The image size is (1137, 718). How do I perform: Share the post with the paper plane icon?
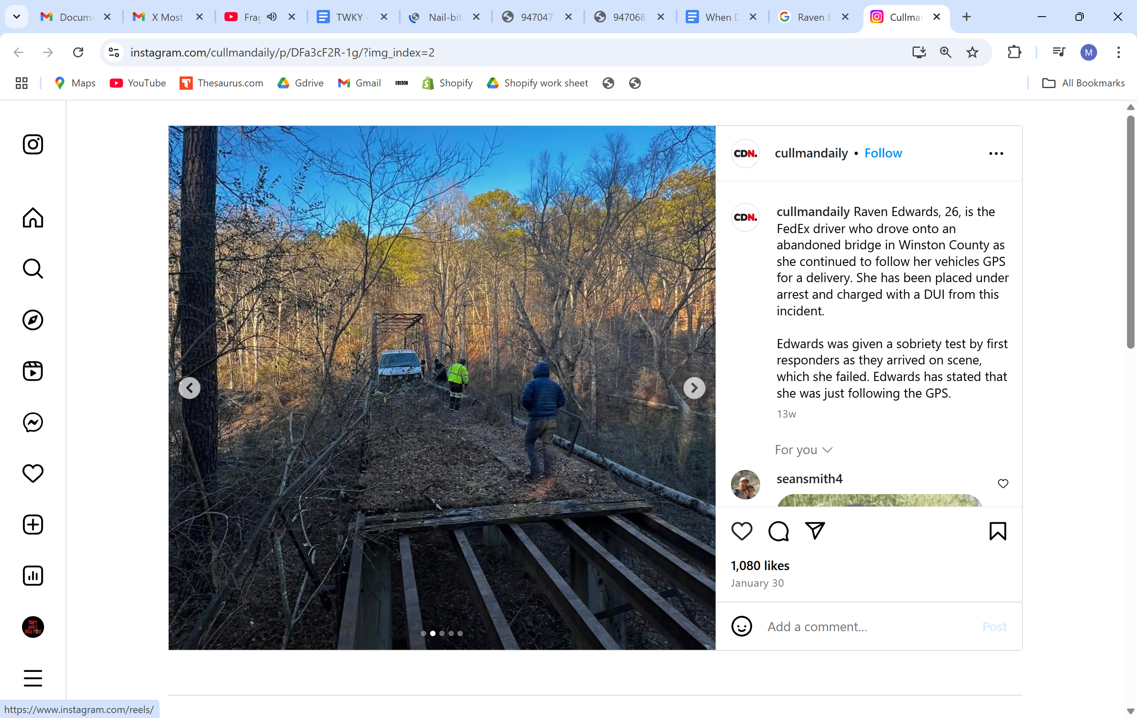(x=815, y=531)
